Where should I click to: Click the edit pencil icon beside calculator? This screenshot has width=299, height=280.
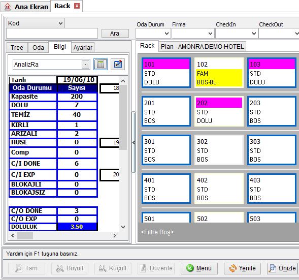point(118,65)
